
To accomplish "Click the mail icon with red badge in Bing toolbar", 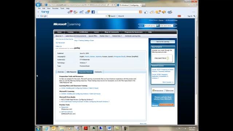I will [70, 12].
